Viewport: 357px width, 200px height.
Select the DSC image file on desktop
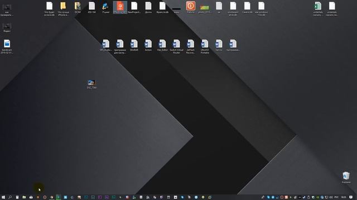[x=91, y=84]
